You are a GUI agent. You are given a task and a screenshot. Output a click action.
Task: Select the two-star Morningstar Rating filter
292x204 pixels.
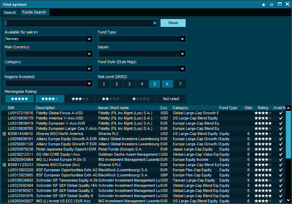tap(110, 99)
